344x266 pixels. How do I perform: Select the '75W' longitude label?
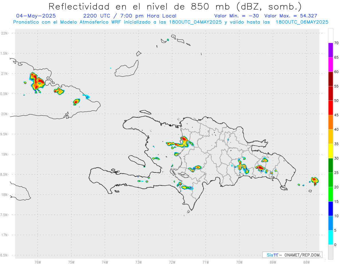71,262
